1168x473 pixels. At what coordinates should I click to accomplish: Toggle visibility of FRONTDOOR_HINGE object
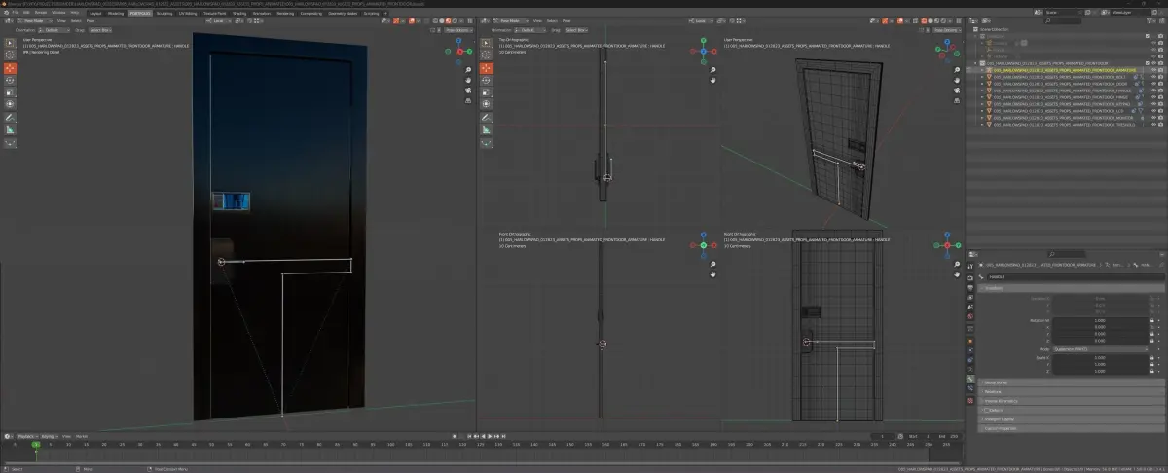(x=1154, y=97)
